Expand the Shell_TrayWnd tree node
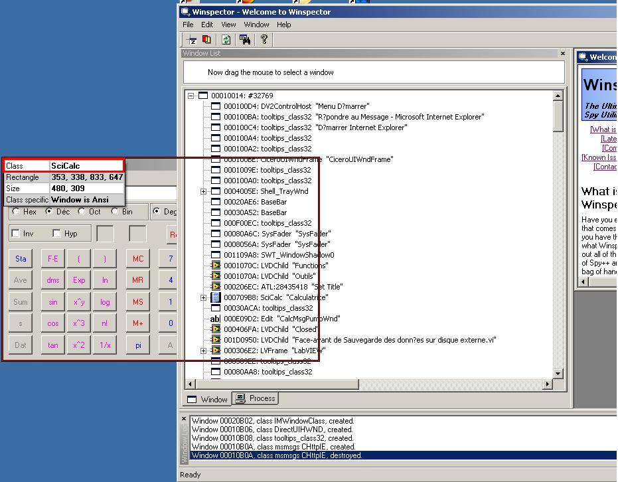 pos(203,191)
